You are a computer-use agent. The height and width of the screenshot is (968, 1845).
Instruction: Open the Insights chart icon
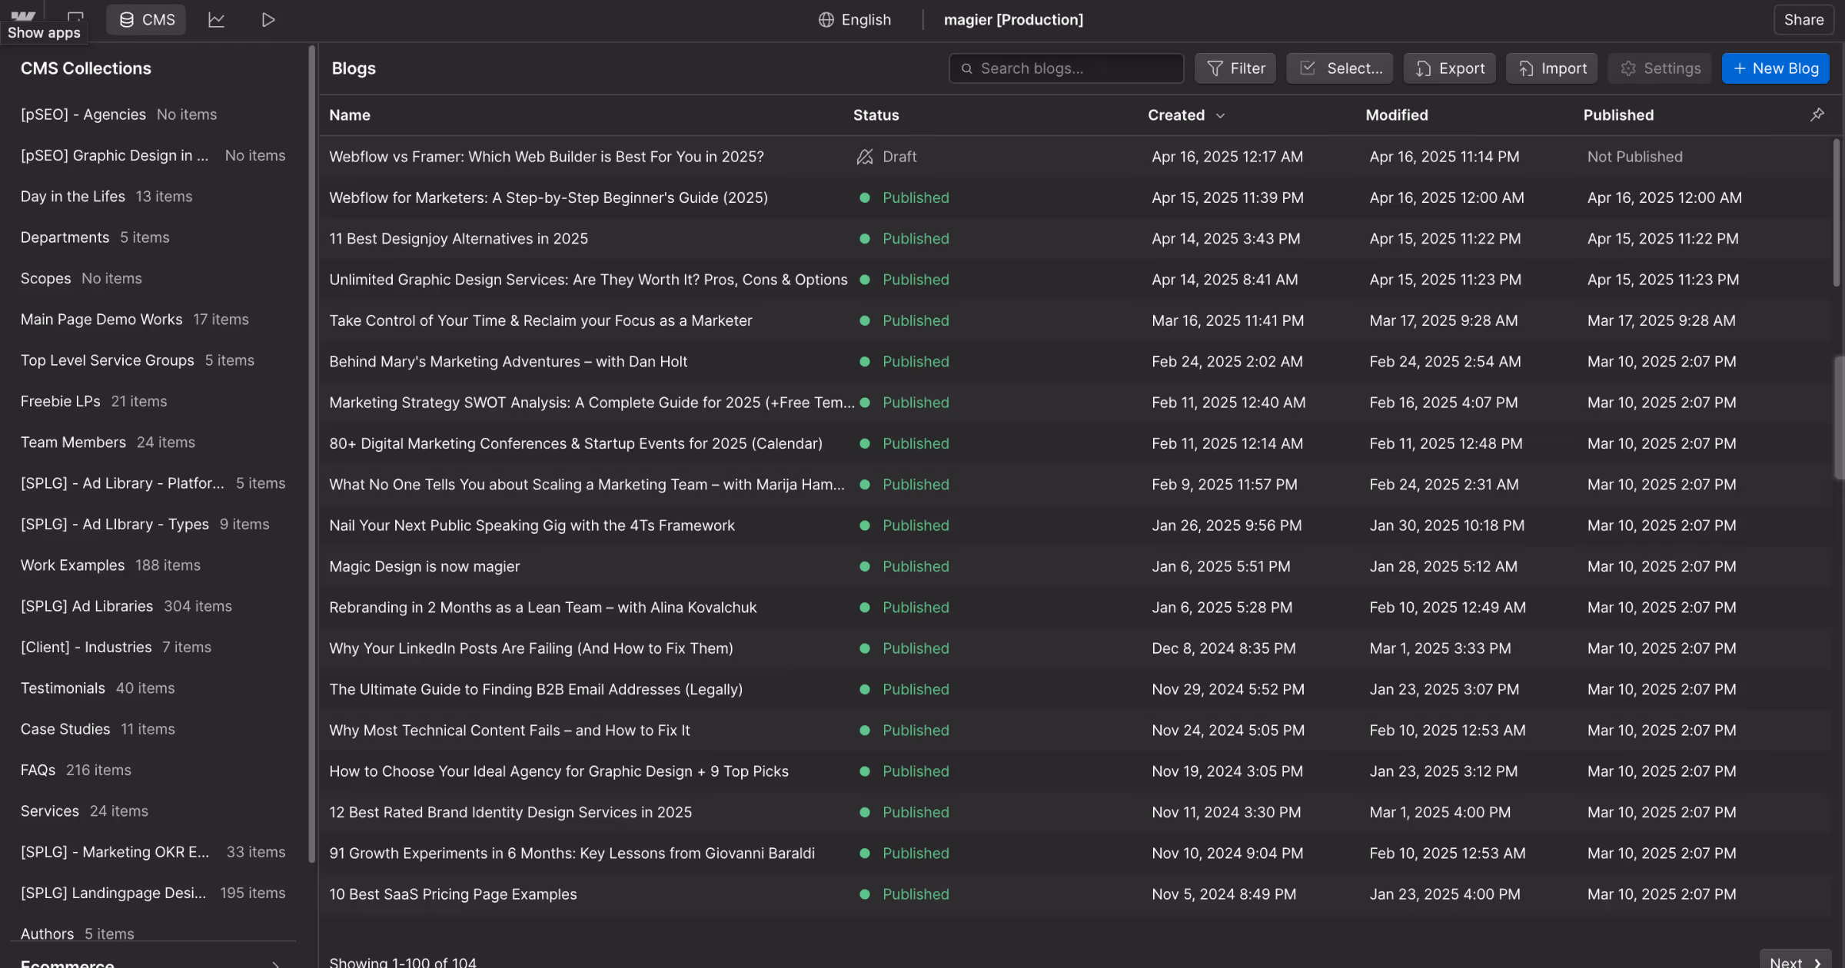tap(216, 20)
